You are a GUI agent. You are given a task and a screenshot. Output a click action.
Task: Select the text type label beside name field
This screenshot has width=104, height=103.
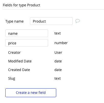pos(57,33)
